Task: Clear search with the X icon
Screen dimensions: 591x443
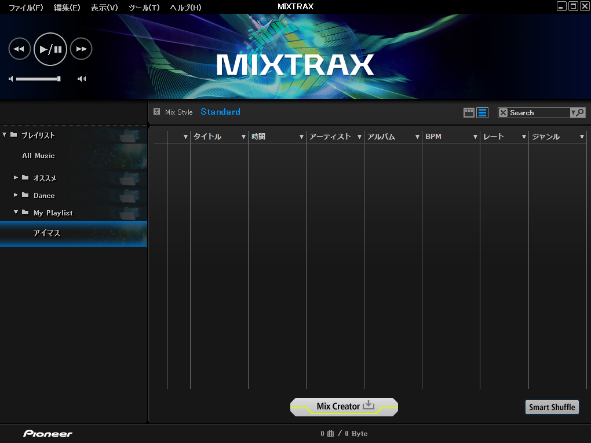Action: tap(503, 113)
